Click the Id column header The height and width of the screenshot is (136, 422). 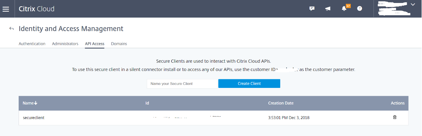pos(147,103)
